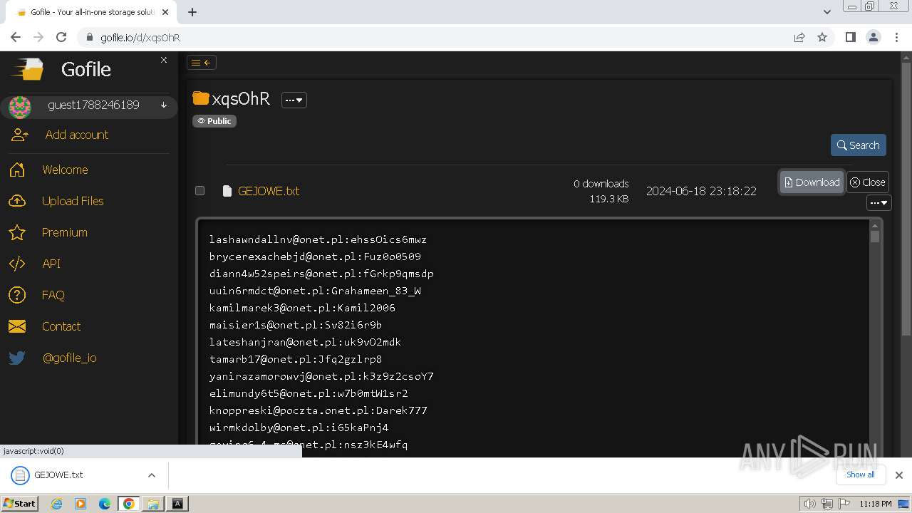Click the 2024-06-18 23:18:22 upload date
This screenshot has height=513, width=912.
tap(701, 191)
